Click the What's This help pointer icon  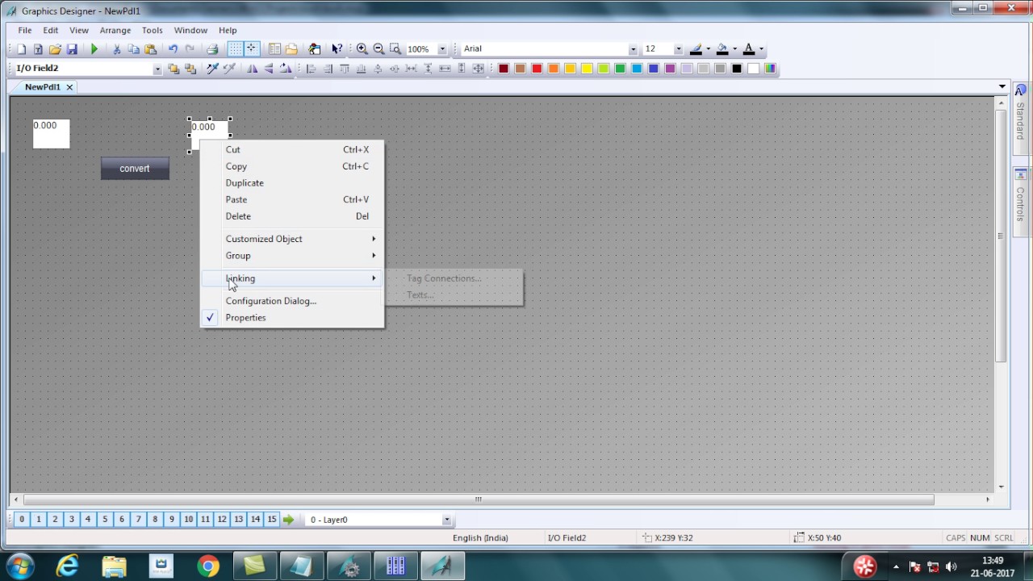coord(337,49)
